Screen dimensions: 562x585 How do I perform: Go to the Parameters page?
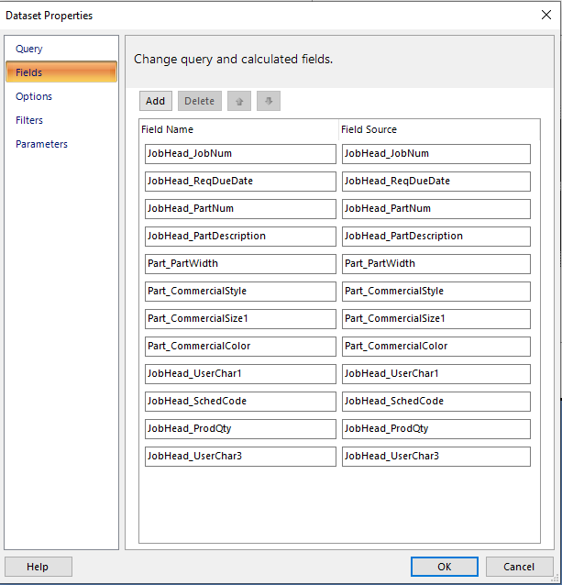(41, 144)
